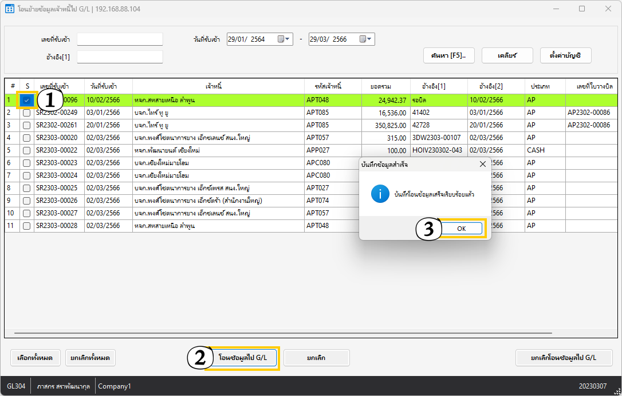Expand the start date dropdown arrow
The height and width of the screenshot is (396, 622).
pyautogui.click(x=288, y=39)
